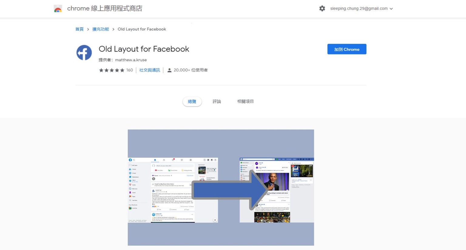Screen dimensions: 466x250
Task: Click the user count person icon
Action: click(x=170, y=70)
